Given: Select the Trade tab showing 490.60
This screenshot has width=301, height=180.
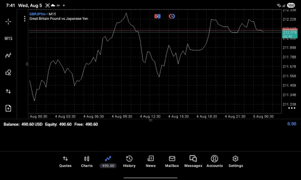Looking at the screenshot, I should (108, 162).
